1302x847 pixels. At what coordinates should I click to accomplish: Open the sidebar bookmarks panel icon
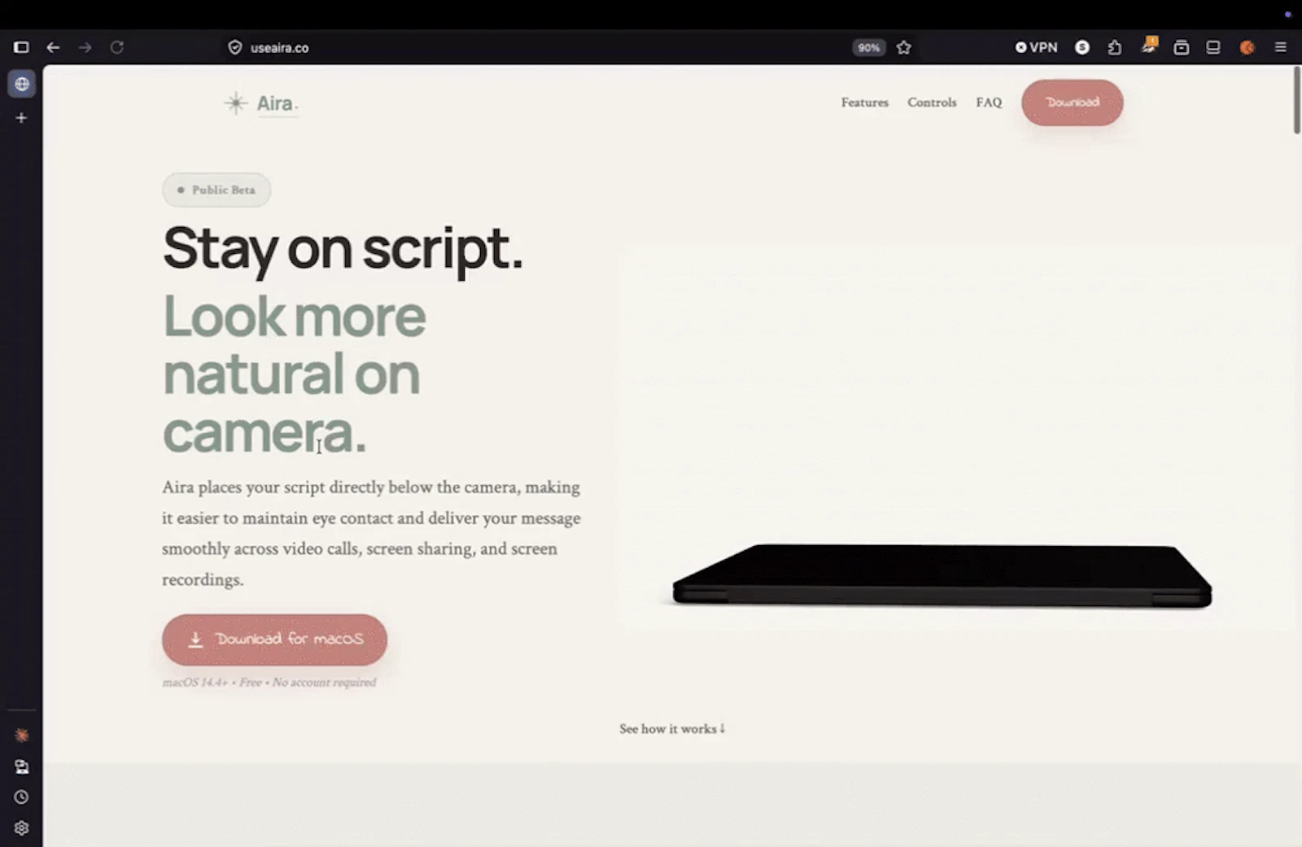22,766
